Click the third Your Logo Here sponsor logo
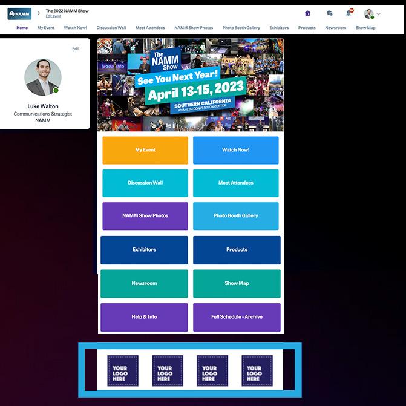Image resolution: width=406 pixels, height=406 pixels. point(212,370)
